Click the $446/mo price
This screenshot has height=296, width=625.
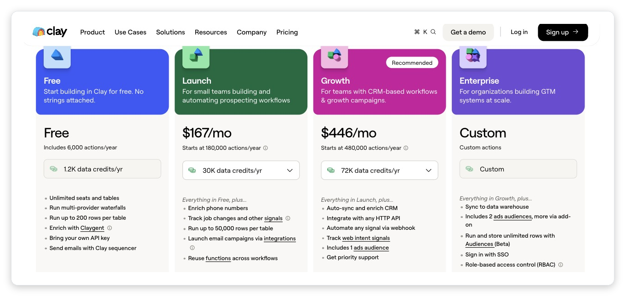349,133
